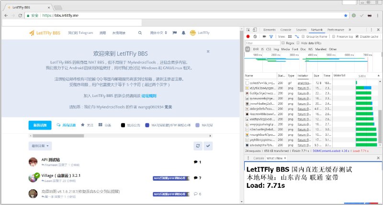Open the 最新回复 sort dropdown
The width and height of the screenshot is (383, 205).
[x=40, y=146]
